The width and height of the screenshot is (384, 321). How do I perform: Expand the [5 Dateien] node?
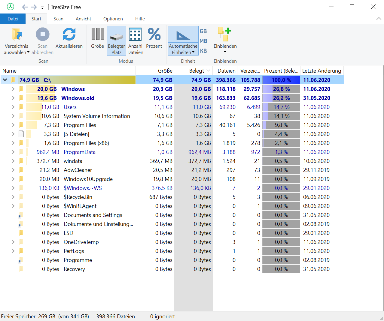[x=13, y=134]
